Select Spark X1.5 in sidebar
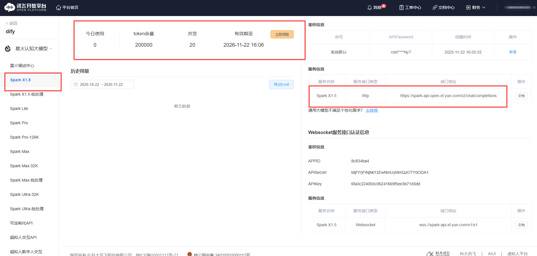This screenshot has width=537, height=256. coord(20,80)
